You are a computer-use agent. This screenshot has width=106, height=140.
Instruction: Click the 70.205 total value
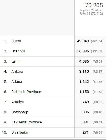pos(94,5)
